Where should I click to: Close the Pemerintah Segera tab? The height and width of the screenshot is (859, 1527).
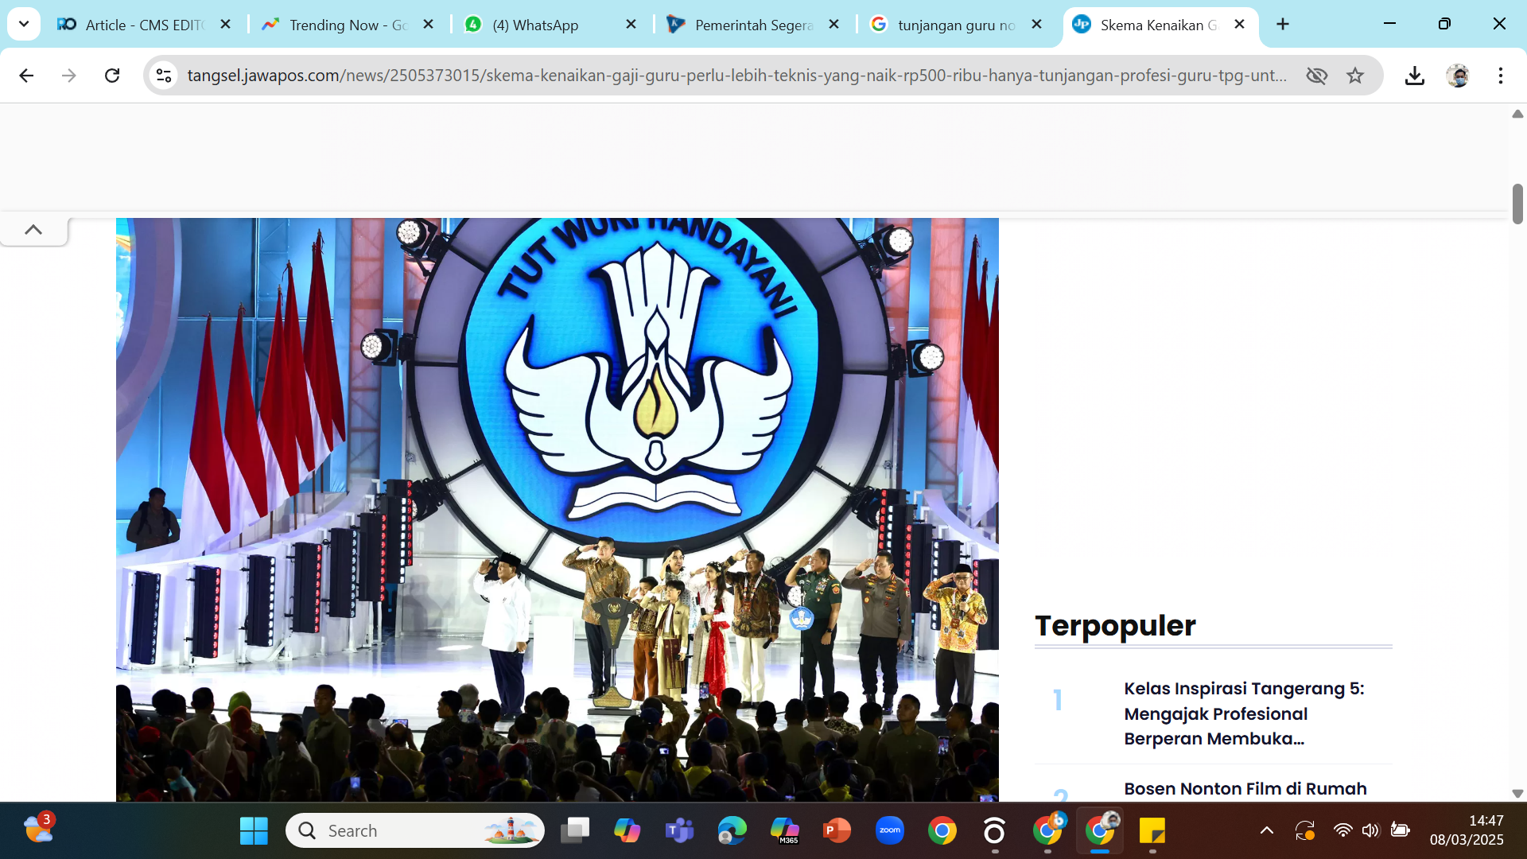(834, 25)
